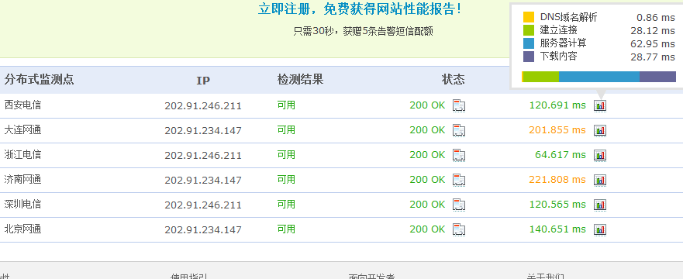
Task: Show timing chart for 济南网通 221.808 ms
Action: pos(600,180)
